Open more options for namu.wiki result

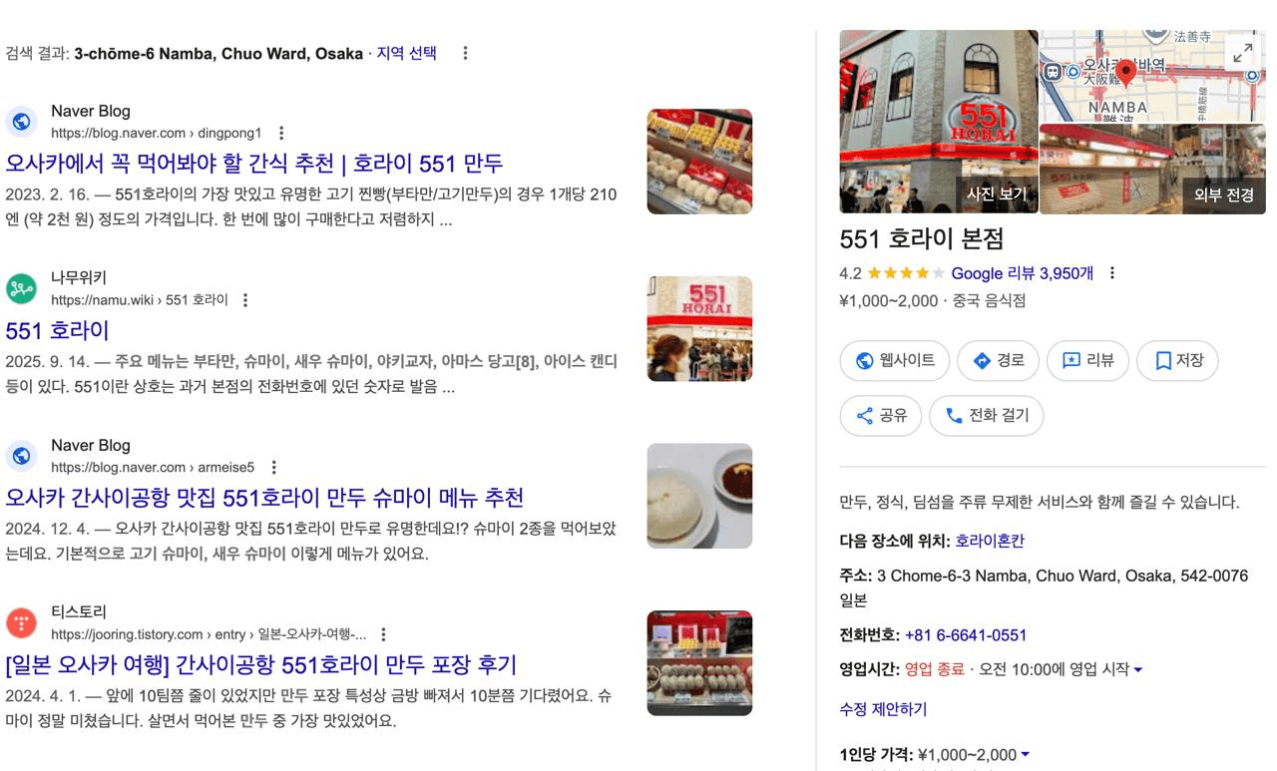coord(245,300)
